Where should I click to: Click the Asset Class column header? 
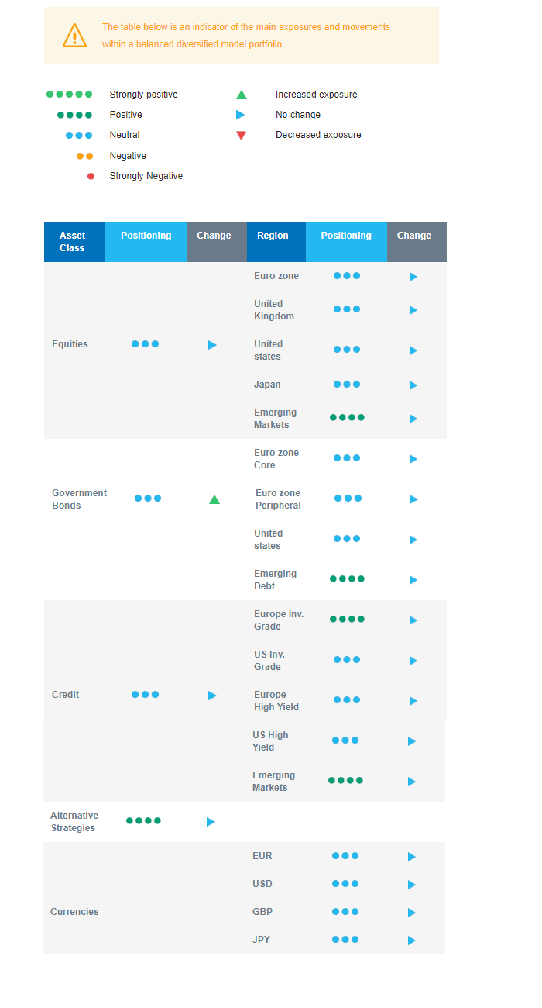pos(73,242)
